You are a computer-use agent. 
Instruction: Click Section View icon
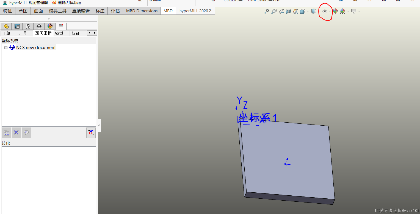coord(288,11)
